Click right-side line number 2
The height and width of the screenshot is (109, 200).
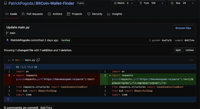105,75
